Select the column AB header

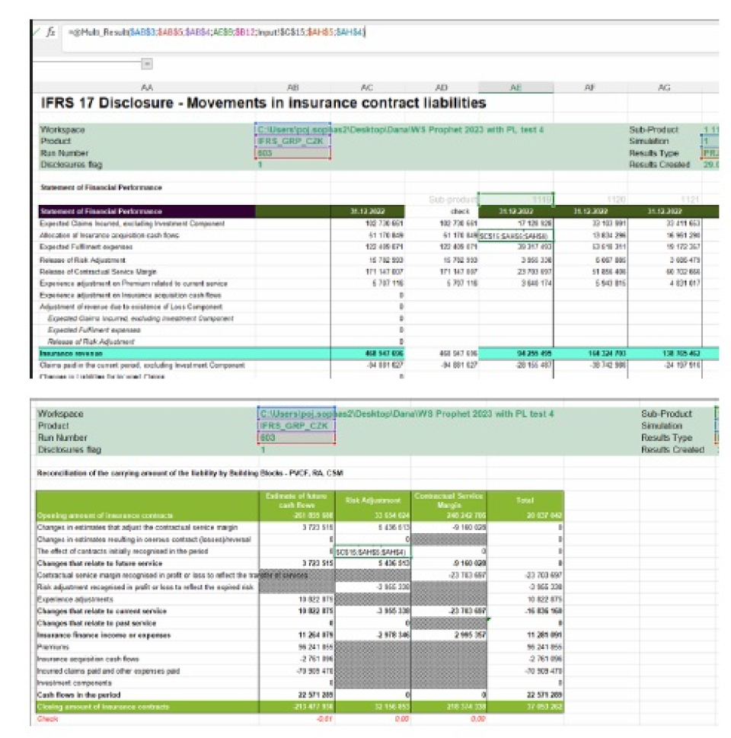[x=292, y=88]
